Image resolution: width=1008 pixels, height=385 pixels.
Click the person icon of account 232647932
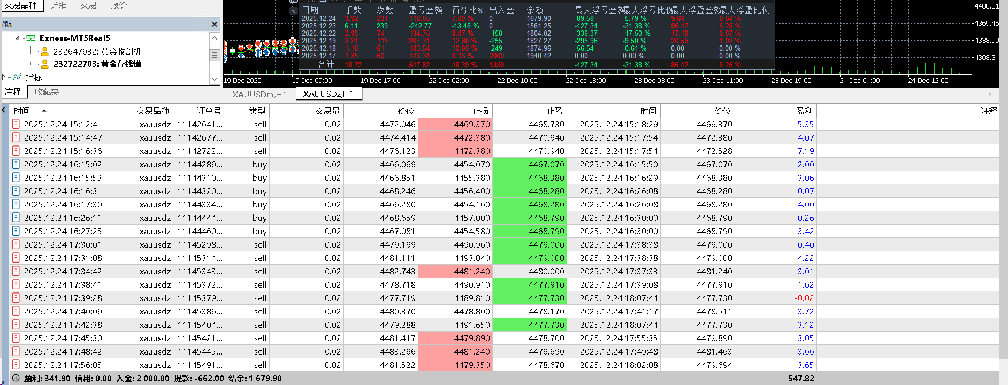click(x=45, y=51)
